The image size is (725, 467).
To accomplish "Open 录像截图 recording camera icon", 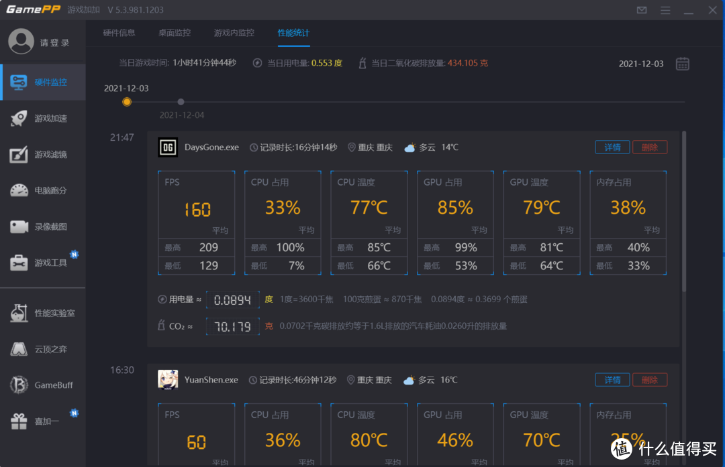I will pyautogui.click(x=19, y=226).
